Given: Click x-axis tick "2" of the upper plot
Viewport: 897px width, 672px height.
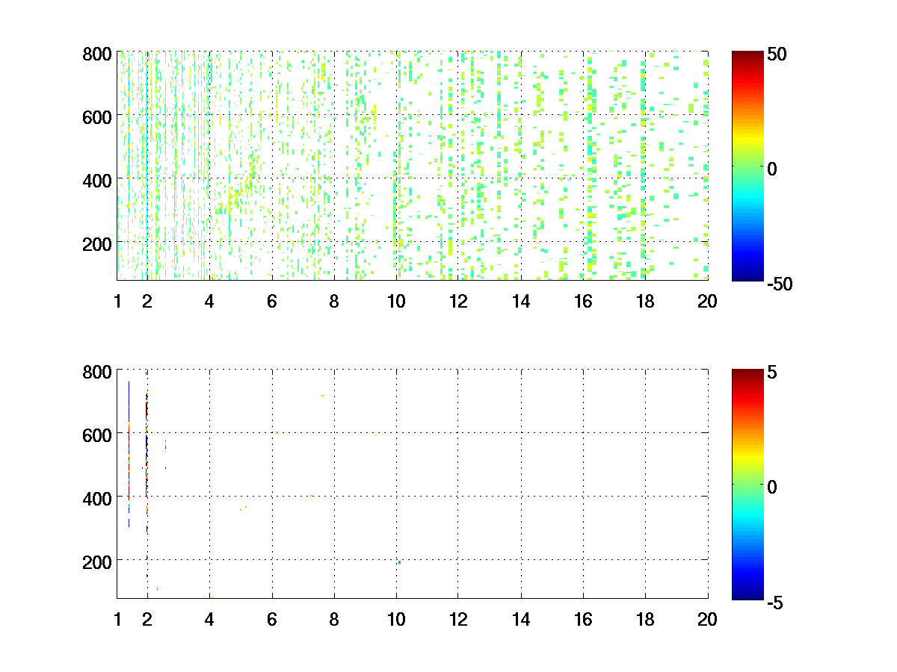Looking at the screenshot, I should [x=147, y=302].
